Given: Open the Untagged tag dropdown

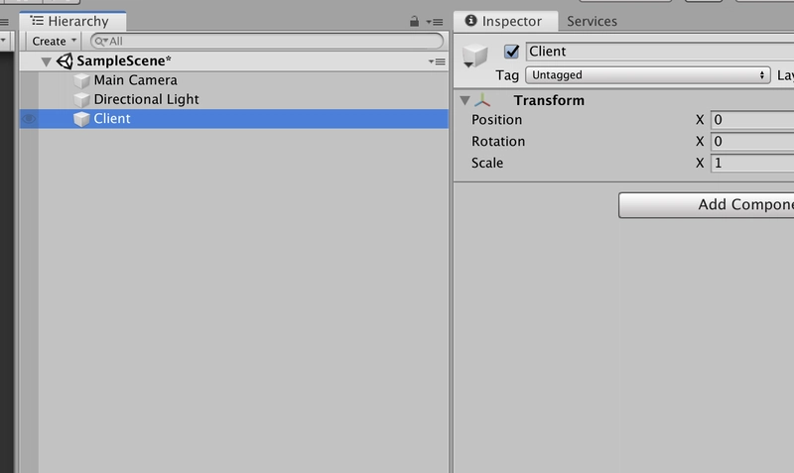Looking at the screenshot, I should [648, 75].
